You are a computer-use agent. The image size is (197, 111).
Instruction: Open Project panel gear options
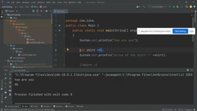coord(46,11)
